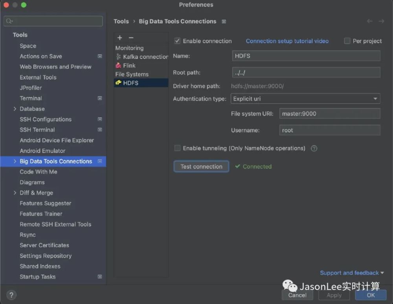This screenshot has width=393, height=304.
Task: Open the Authentication type dropdown
Action: (305, 99)
